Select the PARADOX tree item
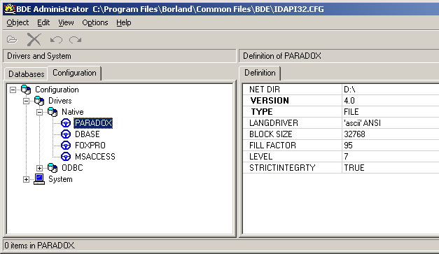 click(x=93, y=123)
